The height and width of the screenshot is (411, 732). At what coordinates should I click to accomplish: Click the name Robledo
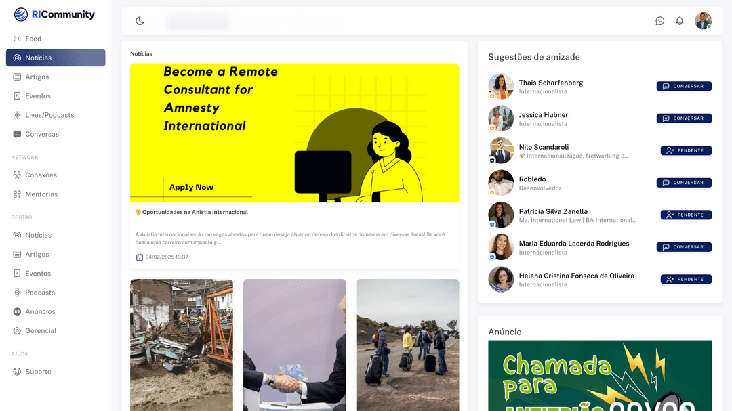pyautogui.click(x=532, y=179)
